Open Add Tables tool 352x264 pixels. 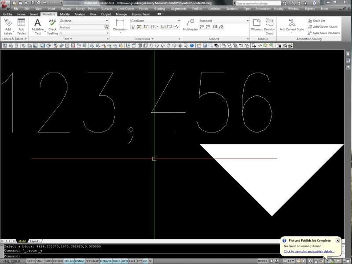pos(21,26)
